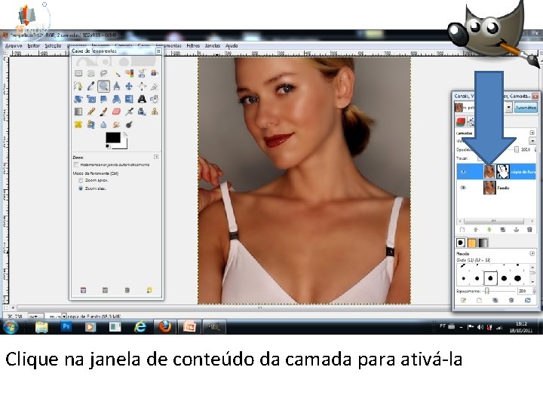Open the toolbox window menu button
The image size is (543, 407).
pos(158,51)
